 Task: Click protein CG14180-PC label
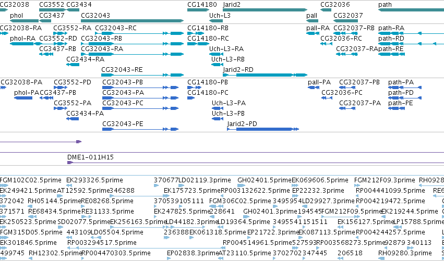(x=208, y=93)
